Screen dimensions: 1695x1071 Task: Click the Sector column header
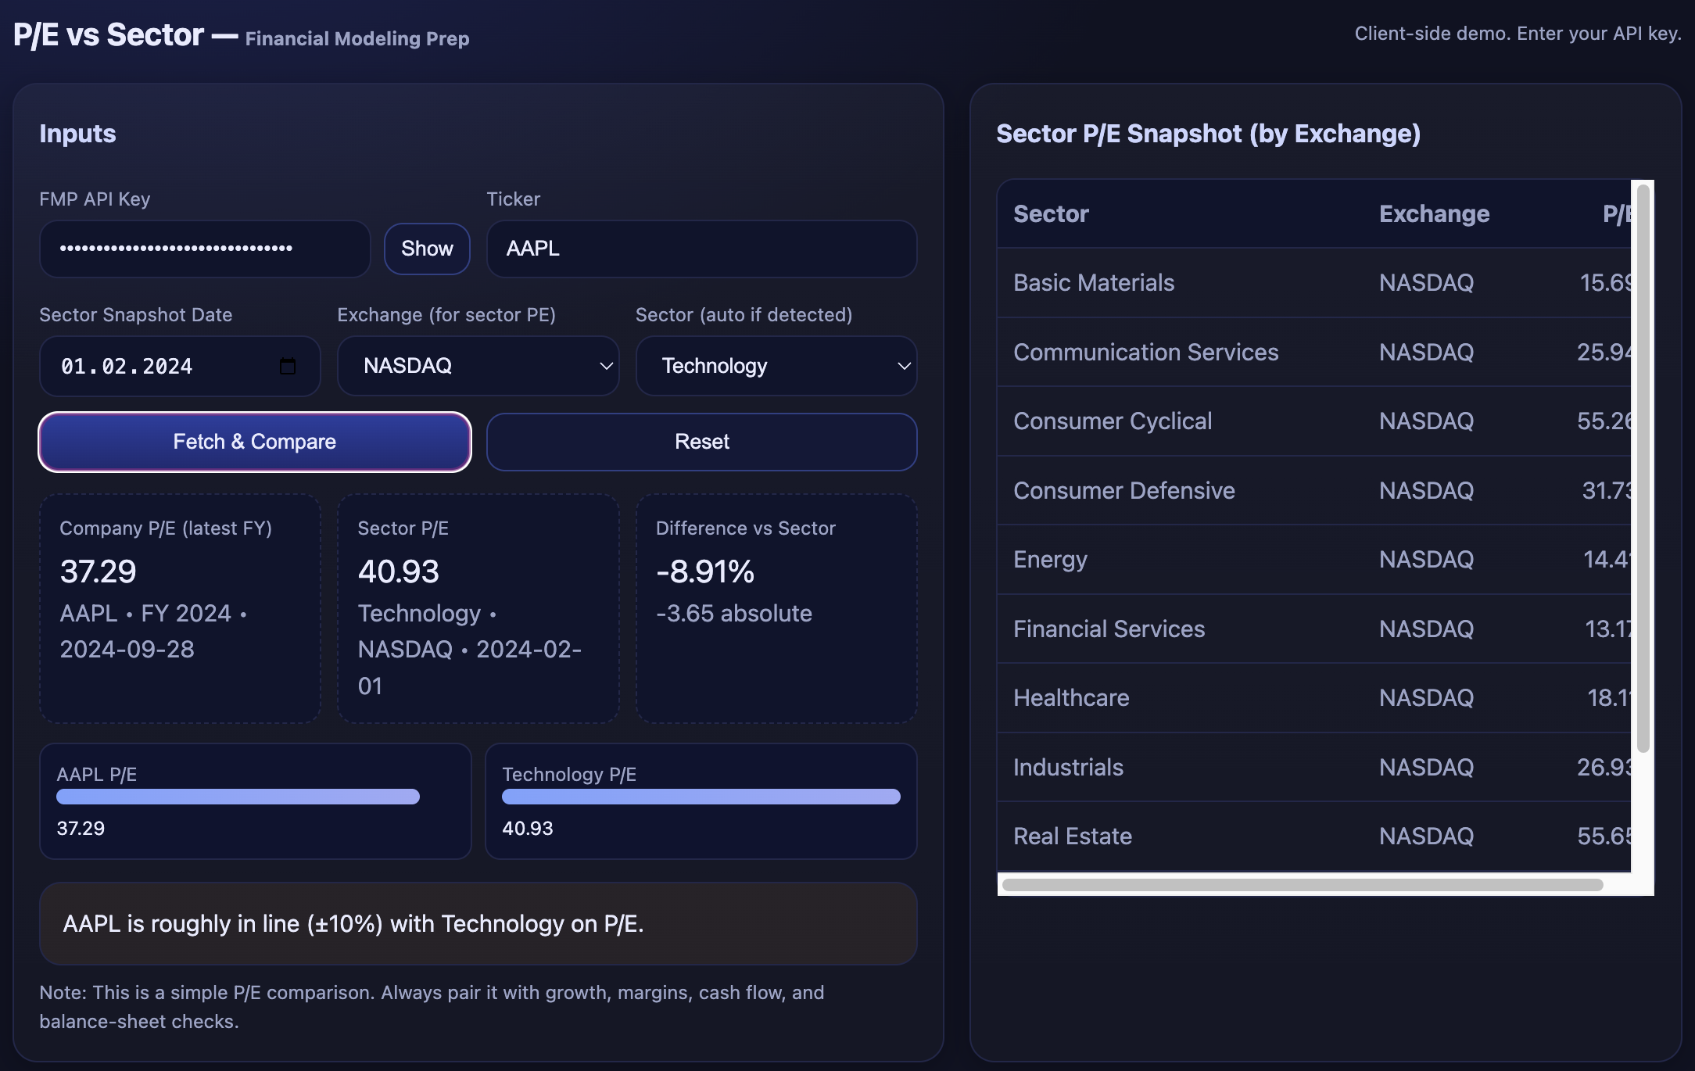[x=1051, y=214]
